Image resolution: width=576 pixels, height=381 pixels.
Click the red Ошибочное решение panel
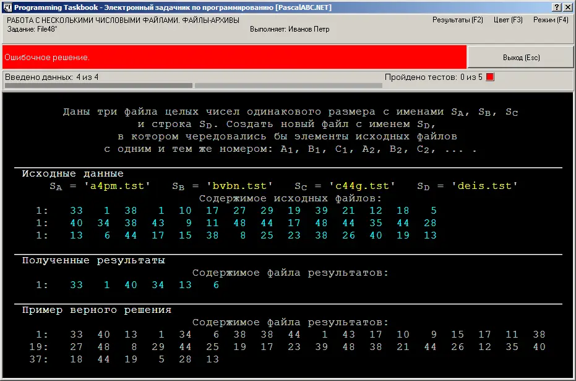pyautogui.click(x=234, y=57)
